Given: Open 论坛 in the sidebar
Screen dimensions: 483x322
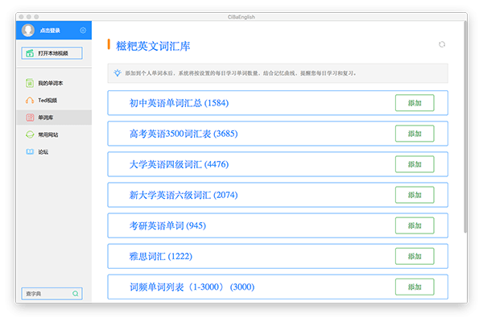Looking at the screenshot, I should [54, 152].
